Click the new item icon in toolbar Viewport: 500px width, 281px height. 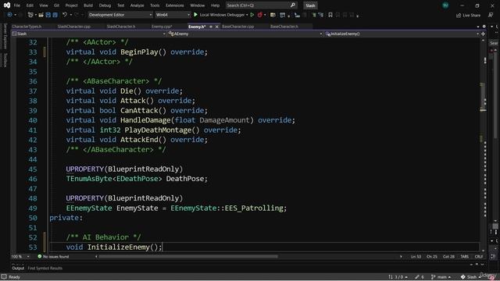click(x=30, y=15)
